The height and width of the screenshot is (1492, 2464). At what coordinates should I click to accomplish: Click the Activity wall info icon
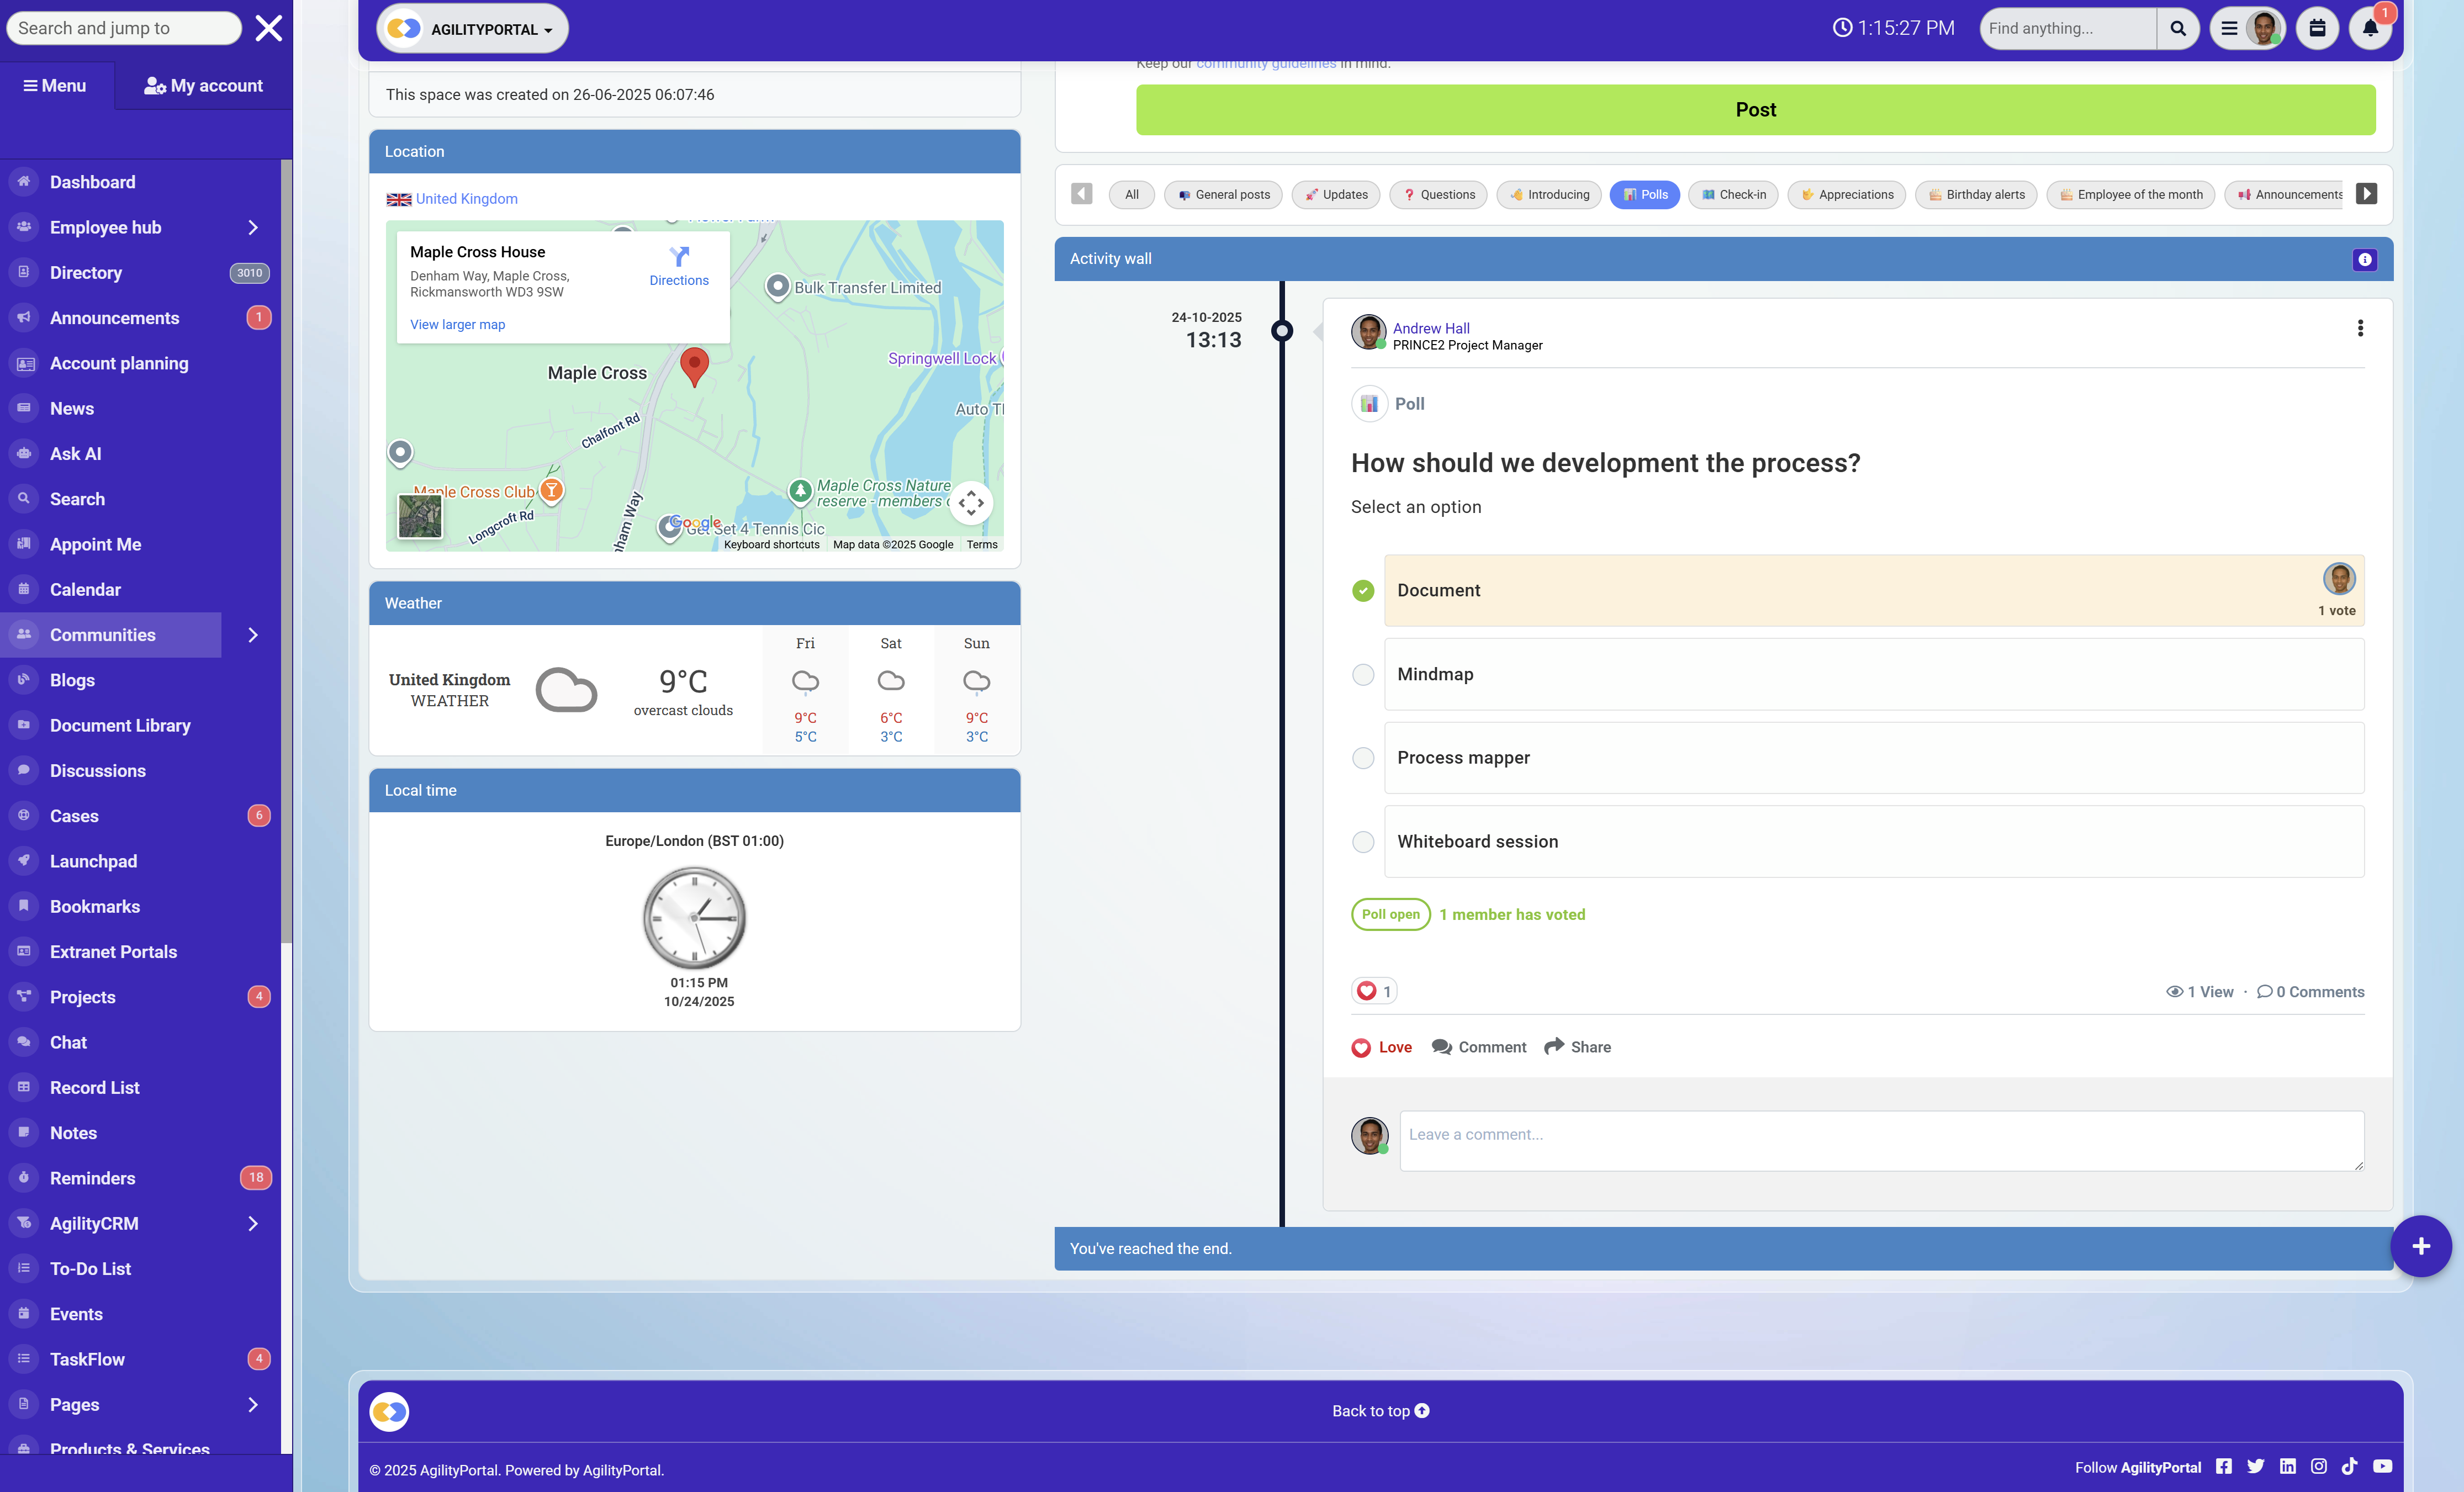point(2364,259)
